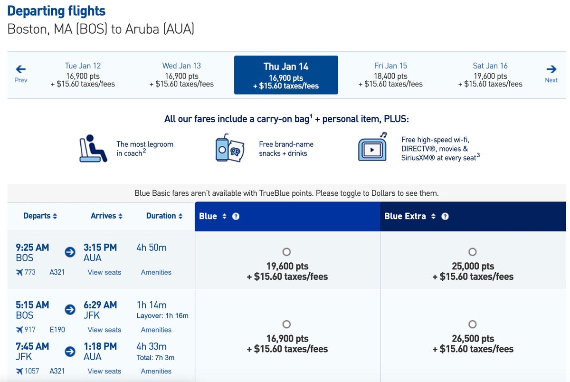Select Blue fare 16,900 pts connecting flight
570x382 pixels.
pos(286,324)
